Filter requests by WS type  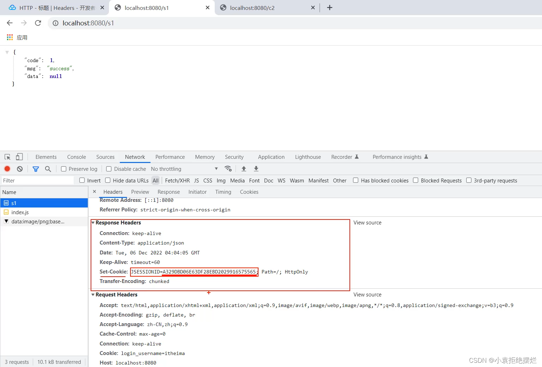point(281,181)
